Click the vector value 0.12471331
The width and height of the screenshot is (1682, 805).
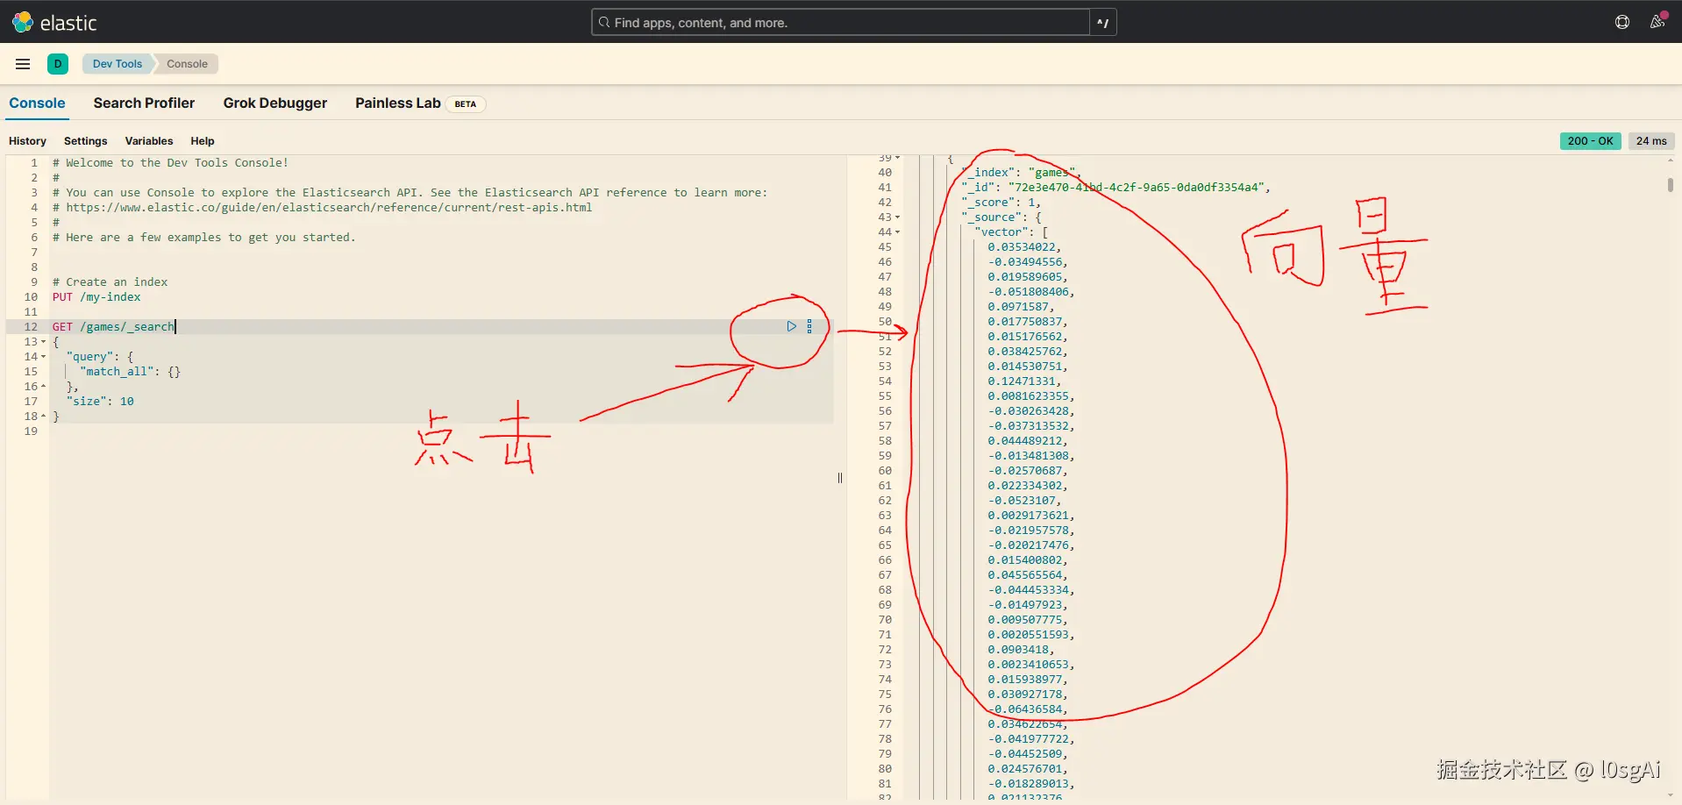tap(1024, 381)
